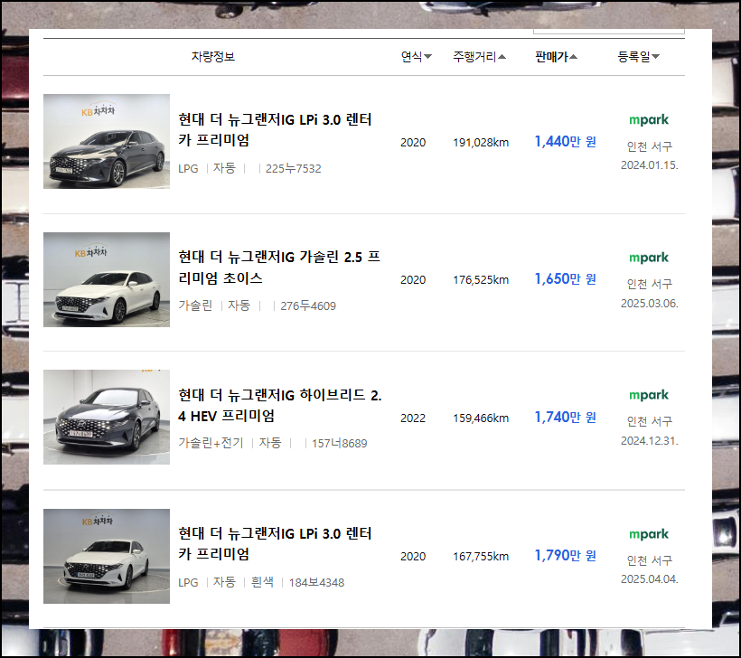Sort by 연식 column header
This screenshot has width=741, height=658.
pos(417,57)
